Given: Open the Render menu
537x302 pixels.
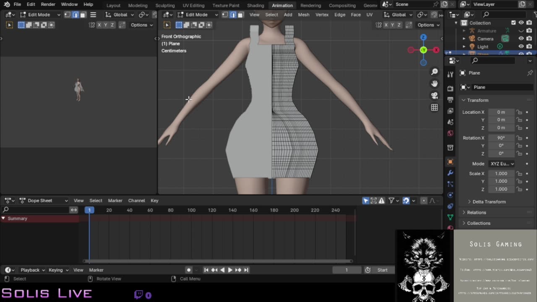Looking at the screenshot, I should 48,4.
